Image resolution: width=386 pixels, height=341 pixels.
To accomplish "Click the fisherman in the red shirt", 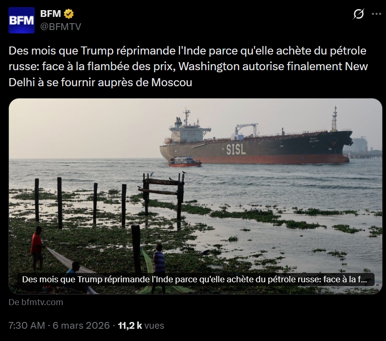I will [x=37, y=248].
